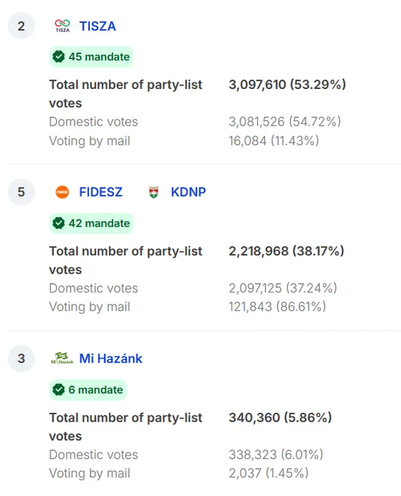Click list number 3 circle badge
The height and width of the screenshot is (496, 401).
coord(21,358)
